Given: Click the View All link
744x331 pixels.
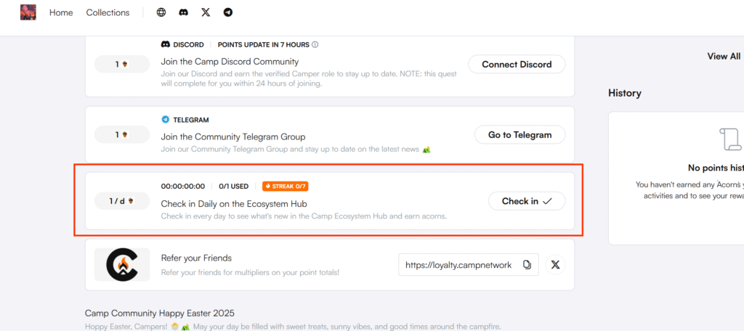Looking at the screenshot, I should (x=724, y=57).
